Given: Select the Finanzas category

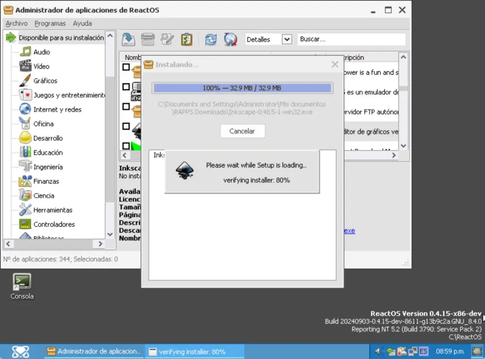Looking at the screenshot, I should pos(46,181).
